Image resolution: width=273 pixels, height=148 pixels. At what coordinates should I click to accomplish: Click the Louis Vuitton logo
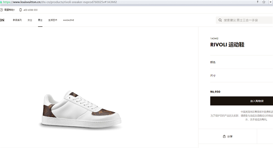click(2, 20)
